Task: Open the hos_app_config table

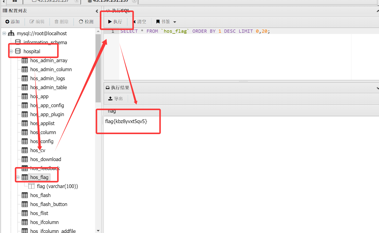Action: 47,105
